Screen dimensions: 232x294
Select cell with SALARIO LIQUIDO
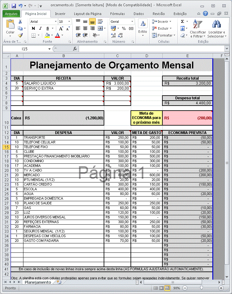point(63,83)
